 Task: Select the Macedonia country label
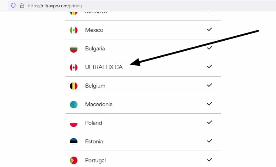[x=99, y=104]
